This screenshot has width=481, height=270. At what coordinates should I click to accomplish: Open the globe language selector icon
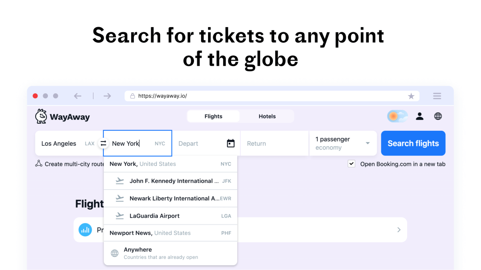point(438,116)
